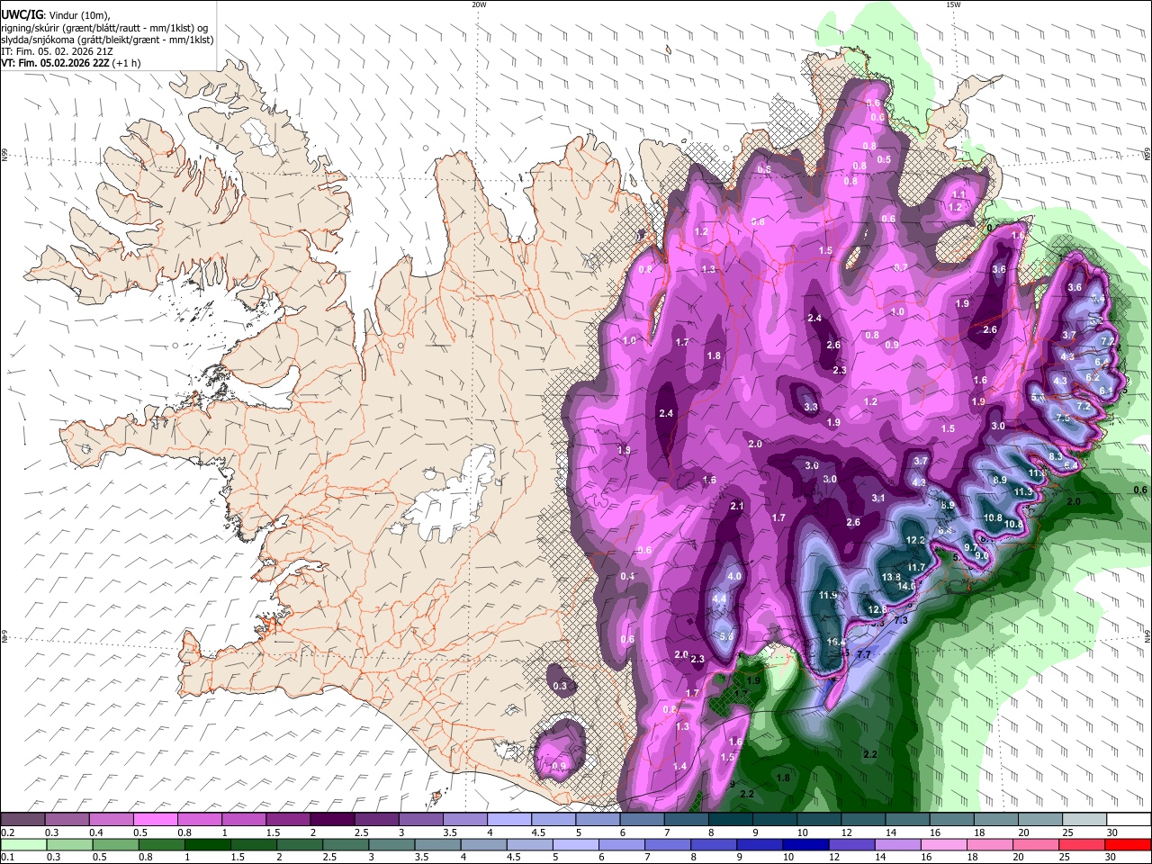Click the 7.5 precipitation value on map

(x=1062, y=418)
